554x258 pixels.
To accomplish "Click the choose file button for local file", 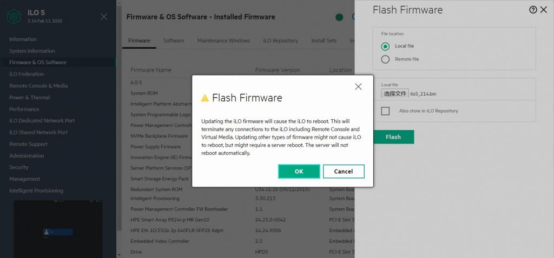I will (x=395, y=94).
